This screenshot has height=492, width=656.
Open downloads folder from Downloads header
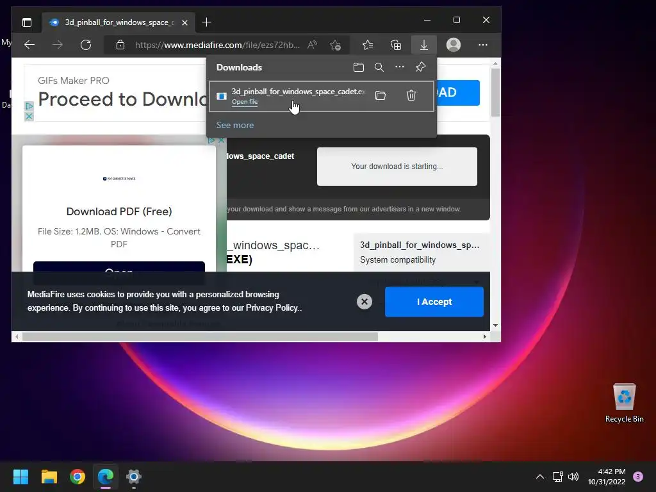[x=359, y=67]
